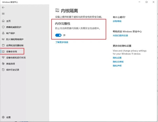Click the heart icon for 设备性能和运行状况
Viewport: 158px width, 122px height.
click(x=3, y=57)
